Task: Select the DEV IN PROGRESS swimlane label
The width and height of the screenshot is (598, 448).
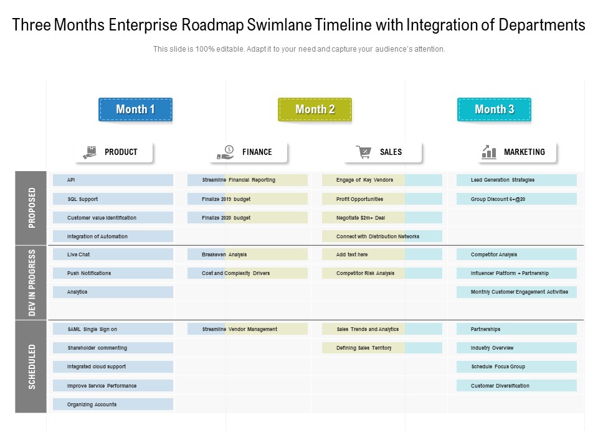Action: pos(31,282)
